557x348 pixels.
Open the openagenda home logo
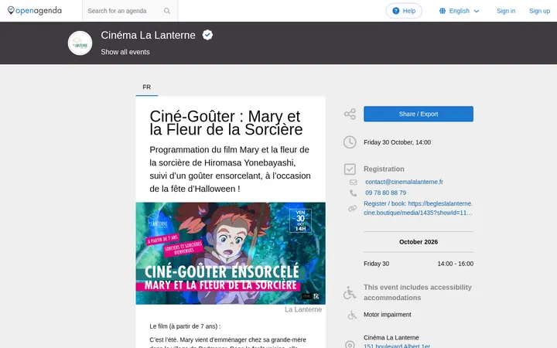[35, 11]
